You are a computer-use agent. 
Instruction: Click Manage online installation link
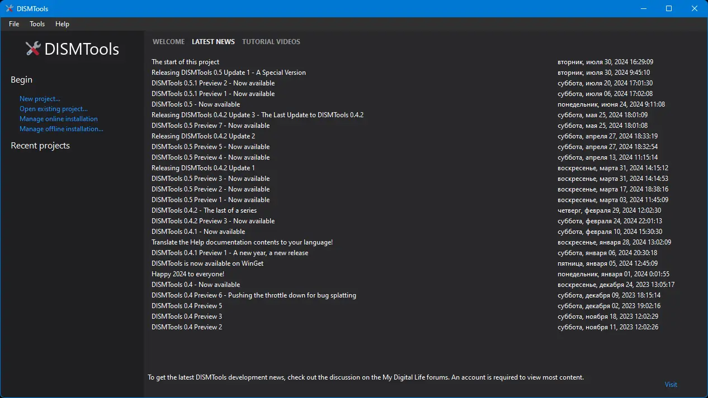59,119
